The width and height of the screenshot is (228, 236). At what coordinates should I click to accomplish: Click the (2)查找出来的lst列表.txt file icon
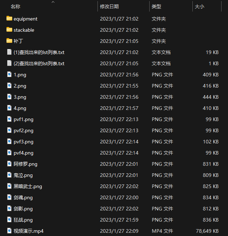click(x=9, y=63)
